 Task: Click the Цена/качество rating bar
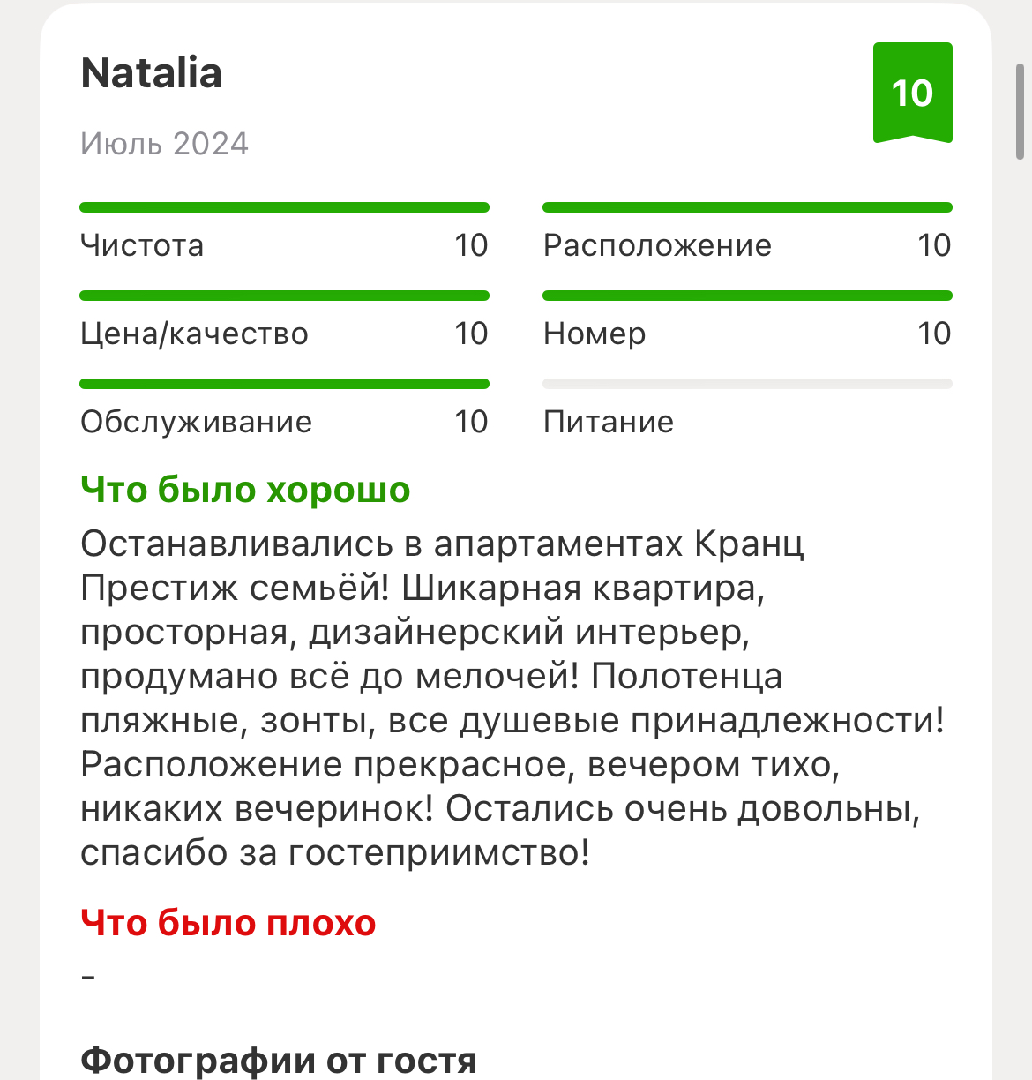284,296
